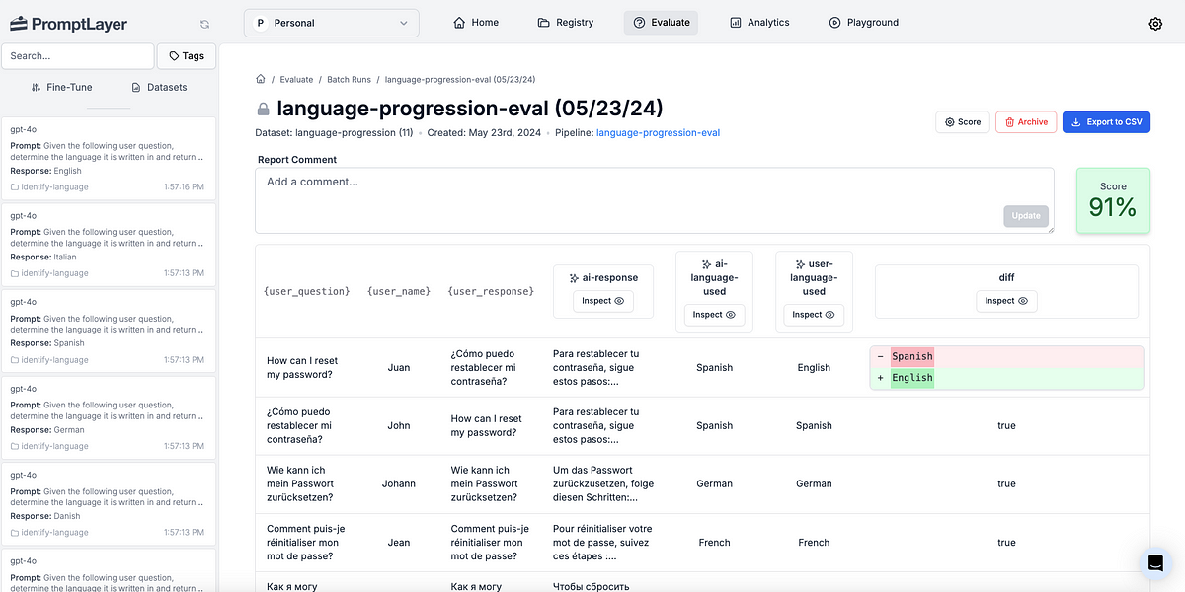Open the settings gear icon
The height and width of the screenshot is (592, 1185).
(1155, 24)
